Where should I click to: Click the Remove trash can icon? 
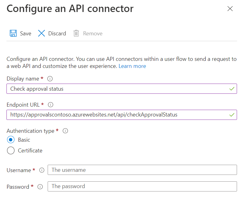(76, 33)
